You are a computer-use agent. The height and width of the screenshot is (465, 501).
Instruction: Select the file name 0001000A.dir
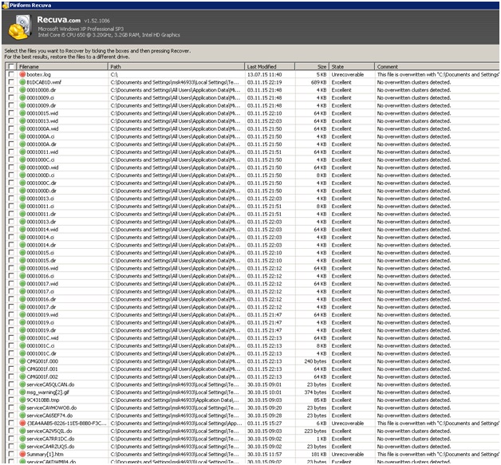click(41, 144)
